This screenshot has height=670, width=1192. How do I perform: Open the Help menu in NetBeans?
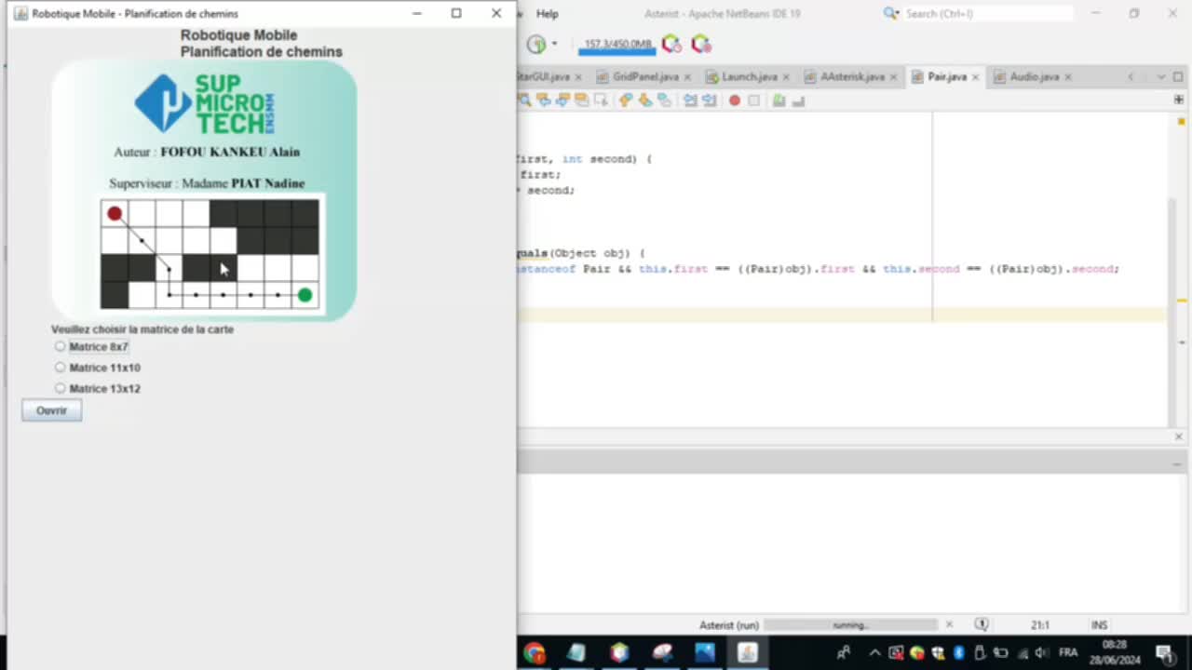[548, 14]
